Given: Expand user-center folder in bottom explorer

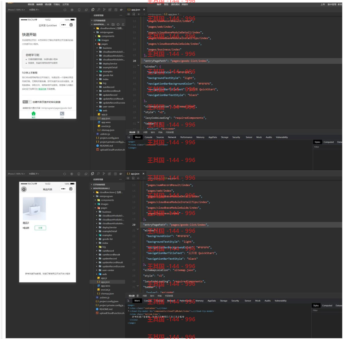Looking at the screenshot, I should (97, 270).
